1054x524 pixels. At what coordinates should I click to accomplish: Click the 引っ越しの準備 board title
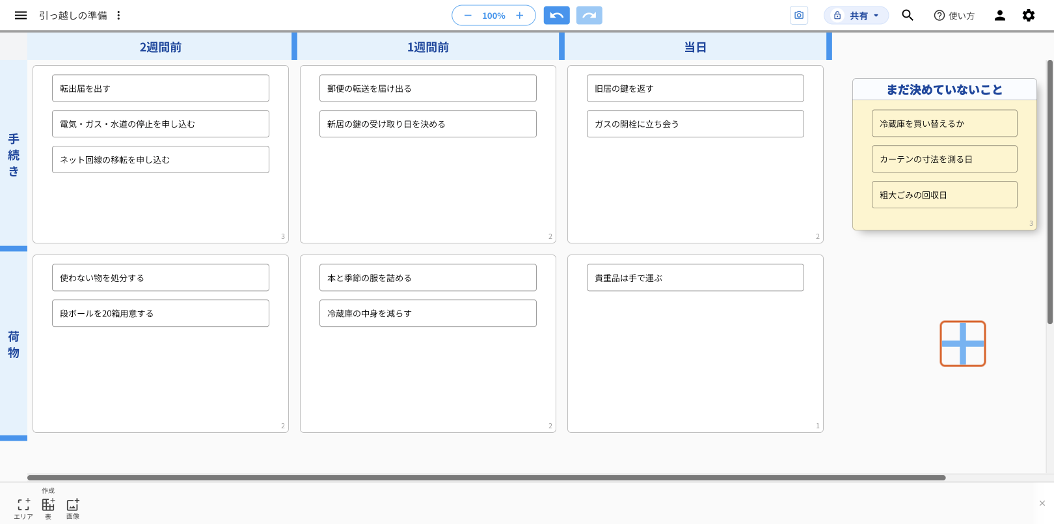(73, 15)
